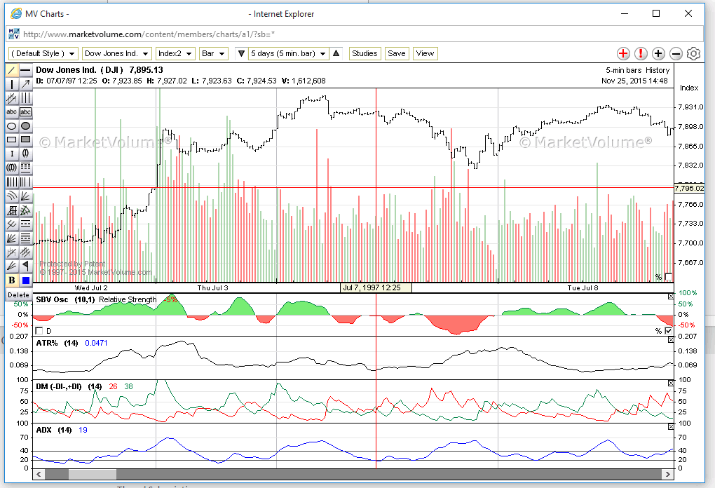Open the Studies menu
Screen dimensions: 715x488
(x=365, y=53)
